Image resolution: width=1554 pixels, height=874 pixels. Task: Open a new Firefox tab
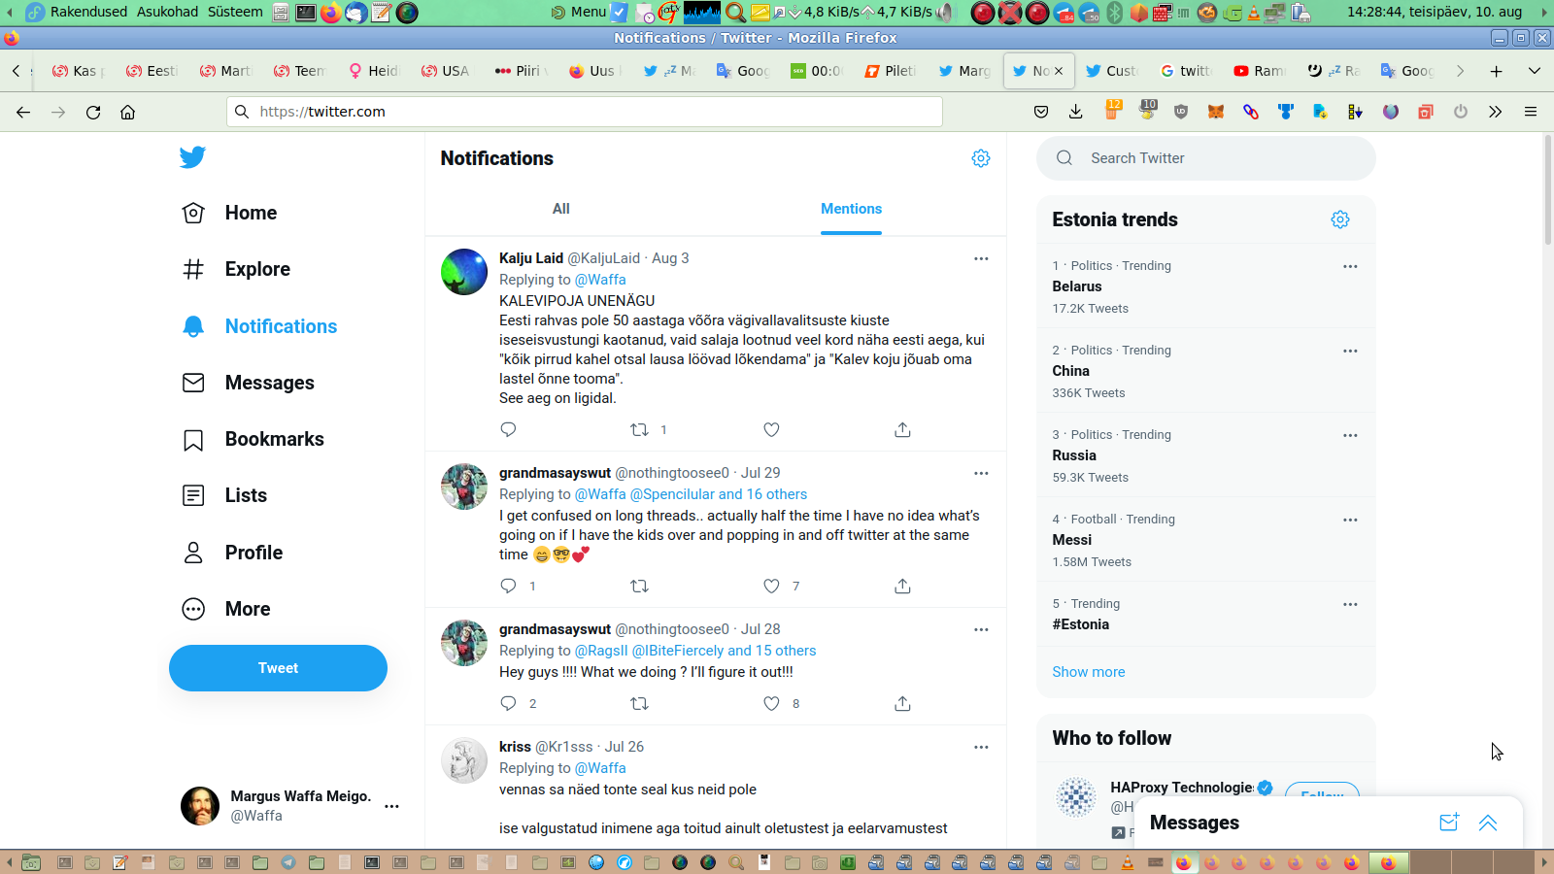(1497, 71)
